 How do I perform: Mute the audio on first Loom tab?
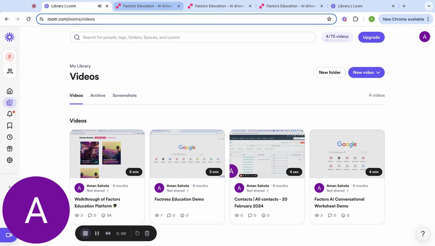[100, 6]
